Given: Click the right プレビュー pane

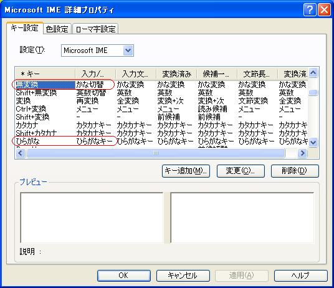Looking at the screenshot, I should click(242, 218).
